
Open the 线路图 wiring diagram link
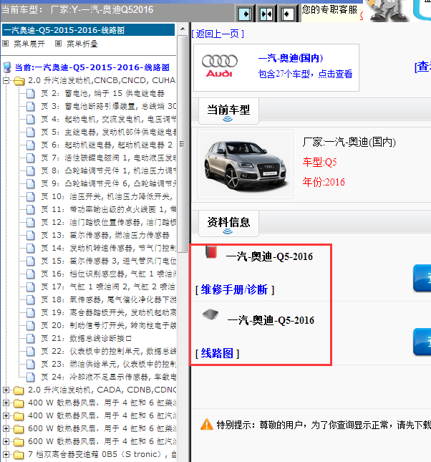click(217, 353)
